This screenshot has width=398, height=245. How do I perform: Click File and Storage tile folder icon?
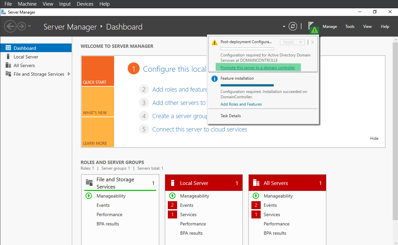pyautogui.click(x=89, y=182)
